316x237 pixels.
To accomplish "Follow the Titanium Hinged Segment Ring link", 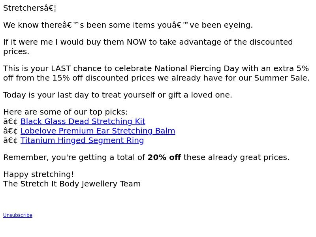I will click(82, 141).
